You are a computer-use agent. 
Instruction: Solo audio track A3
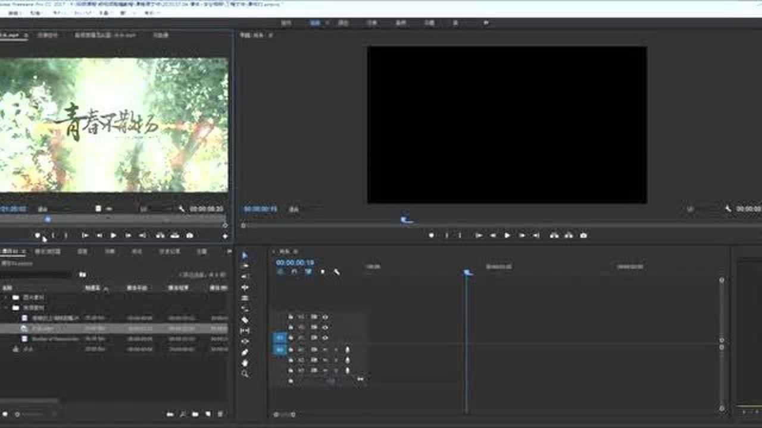pos(336,370)
